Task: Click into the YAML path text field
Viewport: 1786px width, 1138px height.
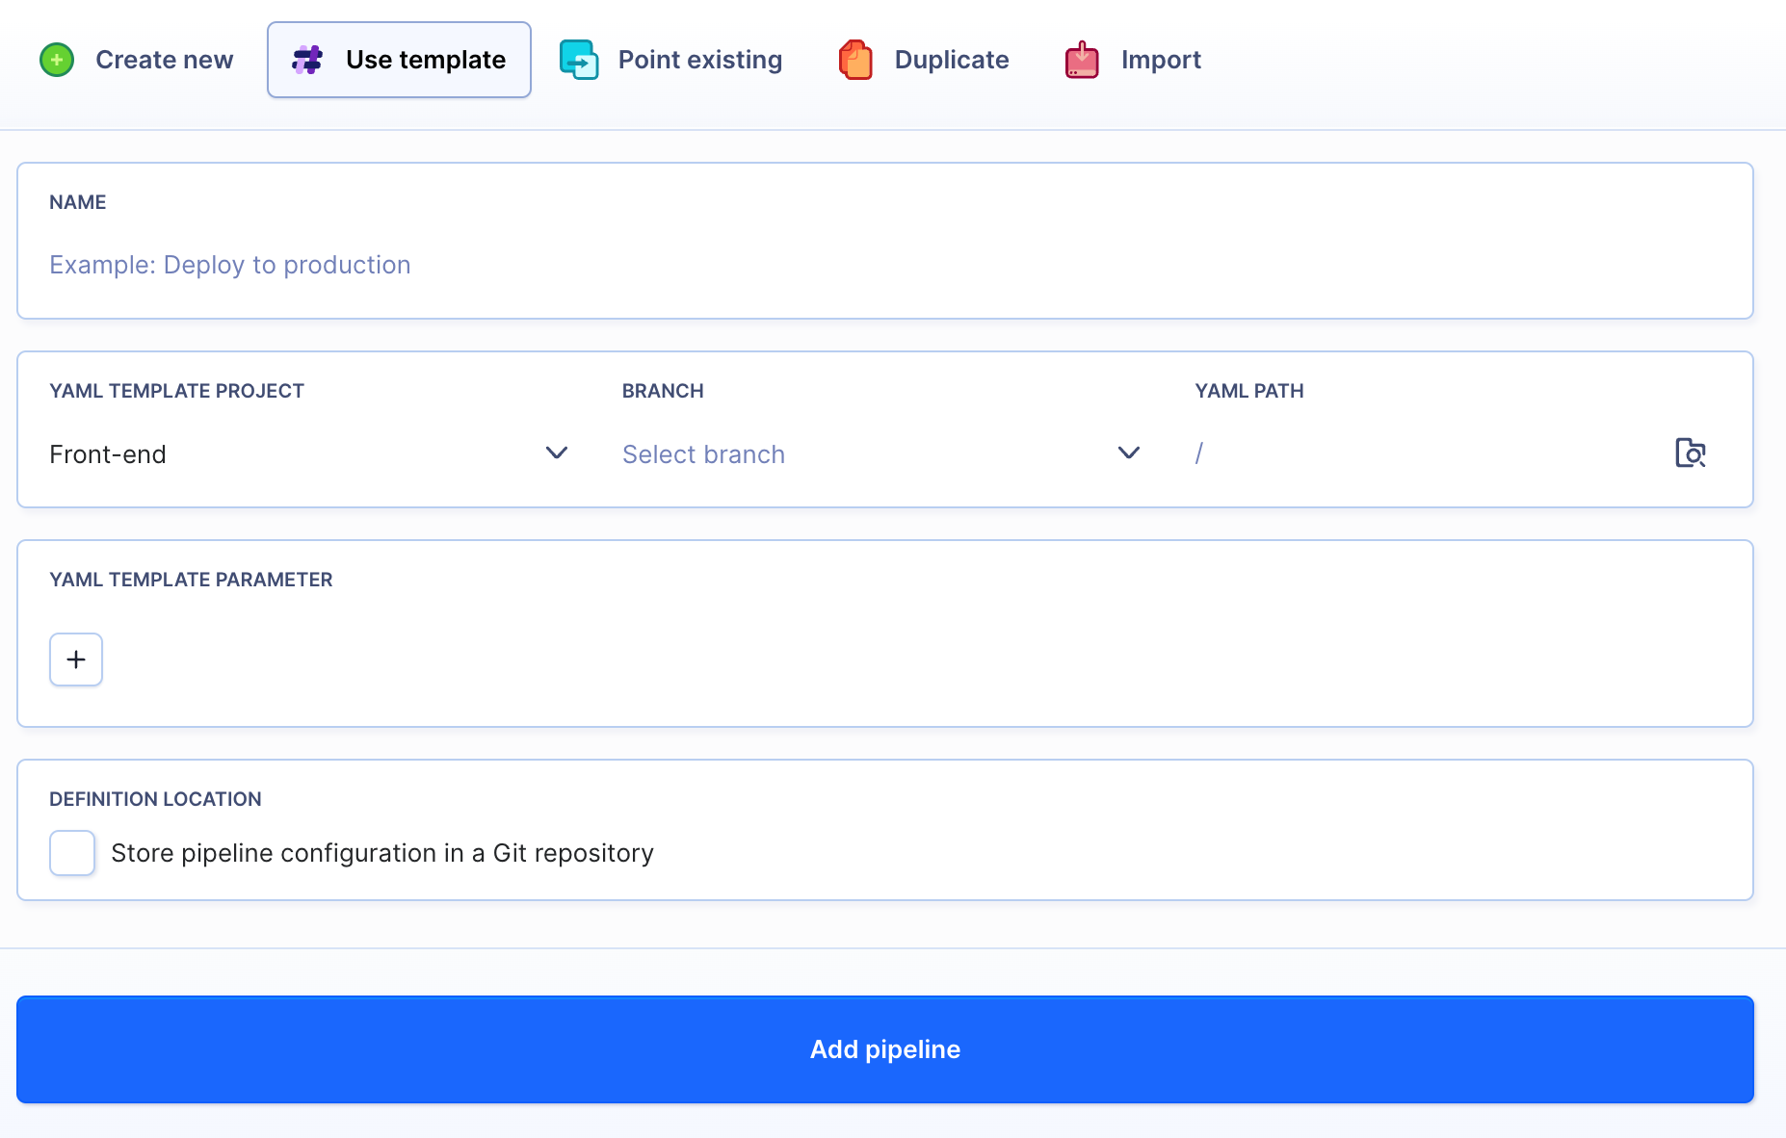Action: click(1426, 453)
